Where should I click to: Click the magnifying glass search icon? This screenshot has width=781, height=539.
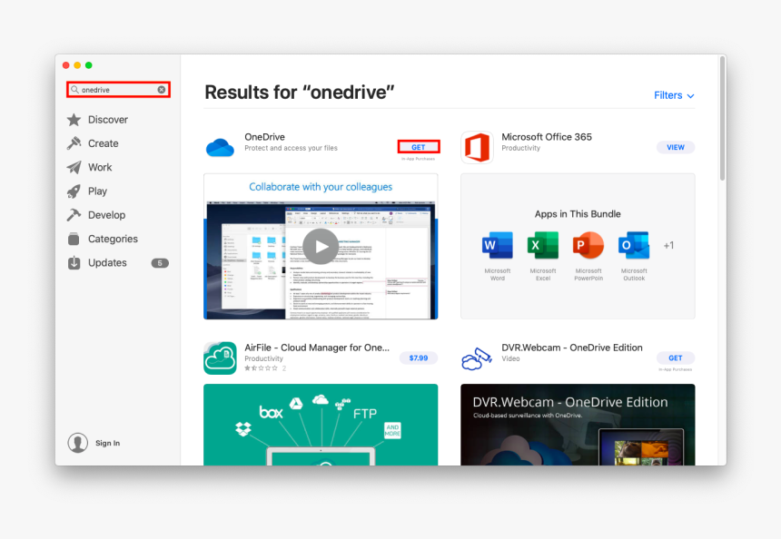point(74,90)
